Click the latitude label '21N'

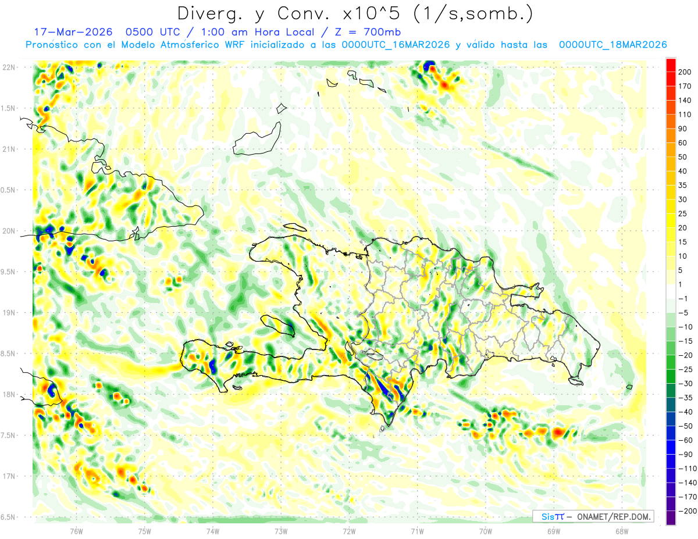point(9,149)
